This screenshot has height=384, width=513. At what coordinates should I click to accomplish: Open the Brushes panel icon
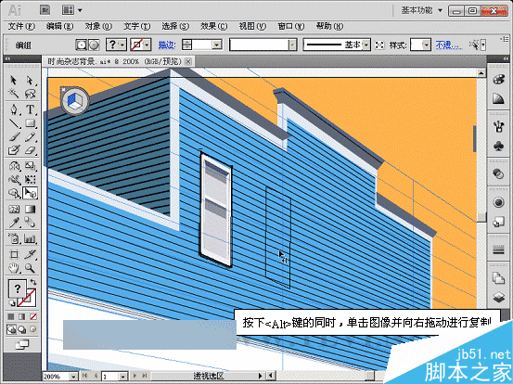[x=498, y=126]
